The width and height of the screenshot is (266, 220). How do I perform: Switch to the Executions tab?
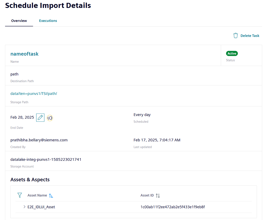point(48,21)
